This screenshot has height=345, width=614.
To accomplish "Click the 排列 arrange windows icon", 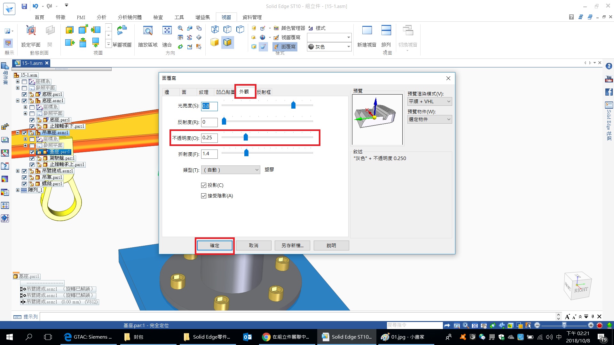I will (386, 36).
